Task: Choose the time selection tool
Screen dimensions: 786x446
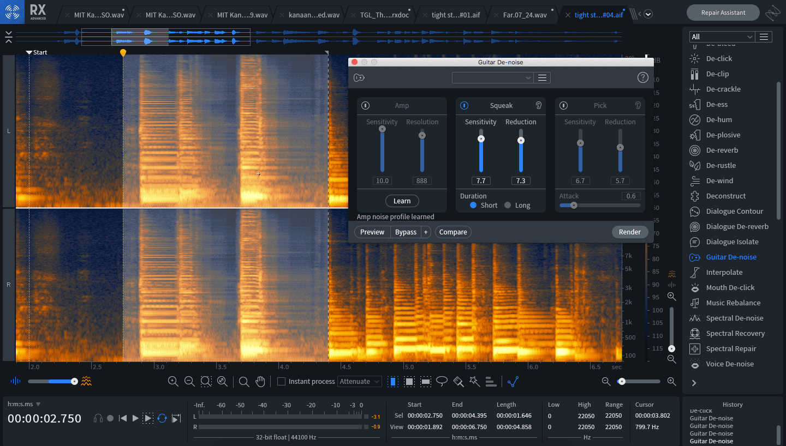Action: point(392,382)
